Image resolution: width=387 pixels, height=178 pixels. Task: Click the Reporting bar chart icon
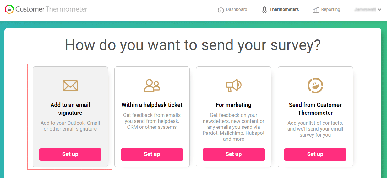pyautogui.click(x=316, y=10)
